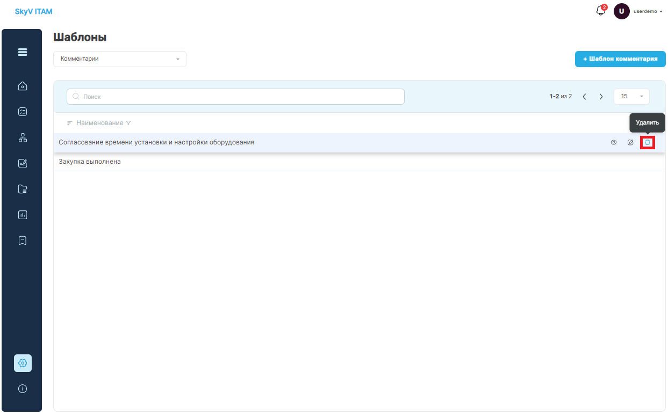Open the bookmark sidebar icon
Screen dimensions: 668x415
23,241
